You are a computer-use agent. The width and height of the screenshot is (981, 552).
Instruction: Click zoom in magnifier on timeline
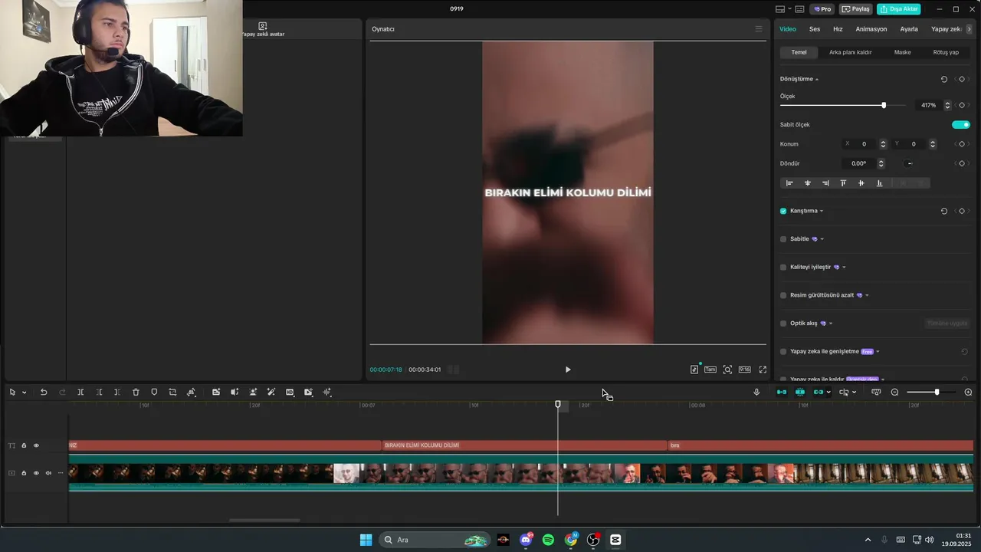(x=968, y=392)
